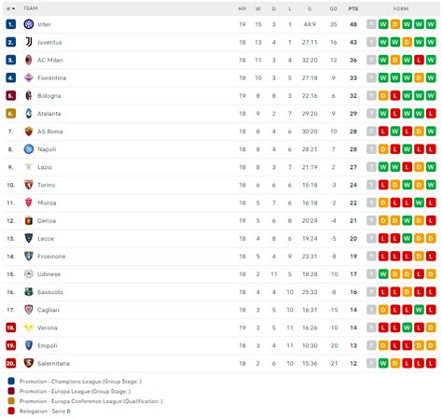Open the Salernitana club crest icon
The width and height of the screenshot is (442, 419).
tap(29, 363)
